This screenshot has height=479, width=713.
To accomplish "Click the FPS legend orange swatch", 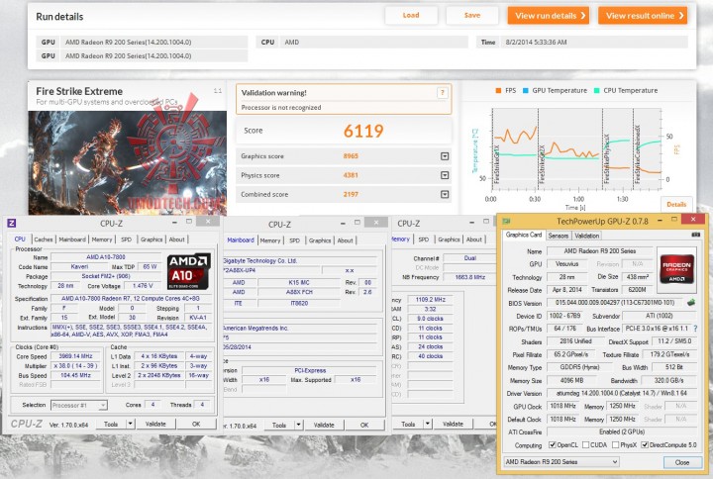I will click(x=498, y=90).
